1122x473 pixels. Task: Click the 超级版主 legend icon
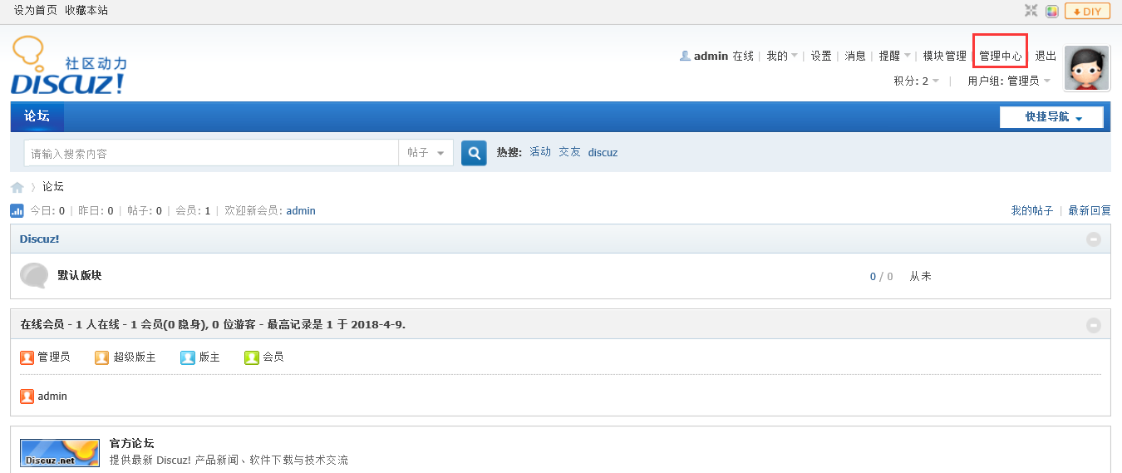coord(101,357)
